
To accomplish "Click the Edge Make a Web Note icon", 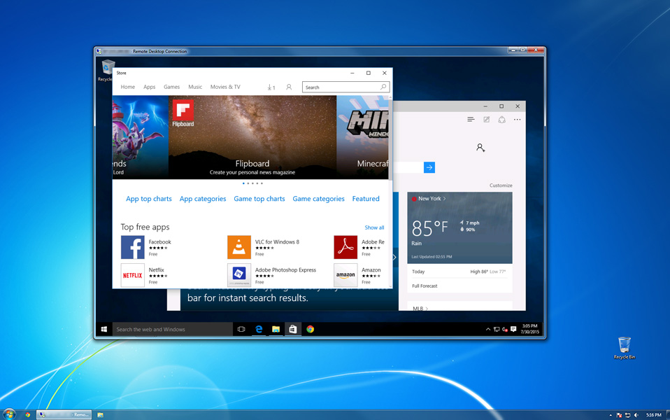I will click(x=486, y=120).
